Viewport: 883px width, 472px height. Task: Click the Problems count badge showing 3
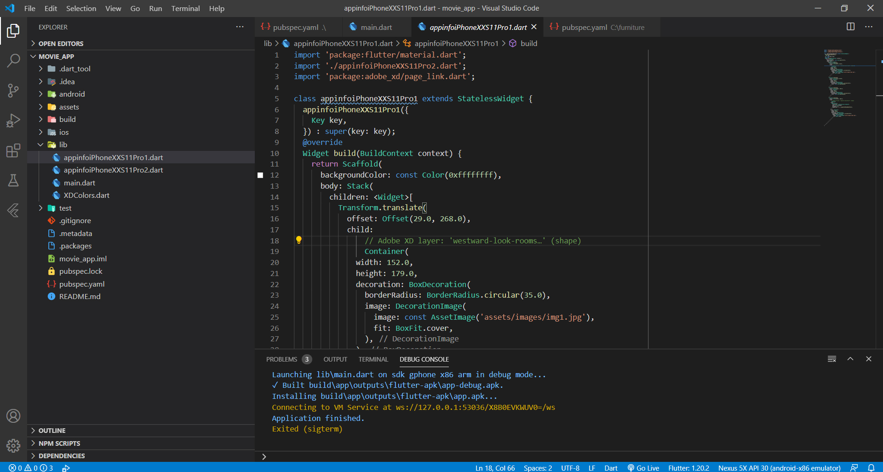(307, 359)
